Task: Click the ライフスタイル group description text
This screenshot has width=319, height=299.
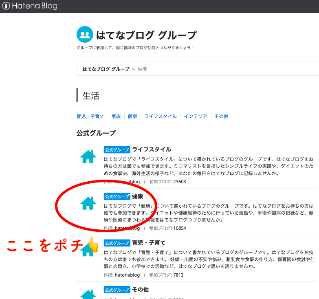Action: pos(209,166)
